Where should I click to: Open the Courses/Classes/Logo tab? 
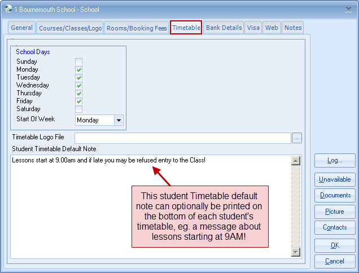click(x=69, y=28)
